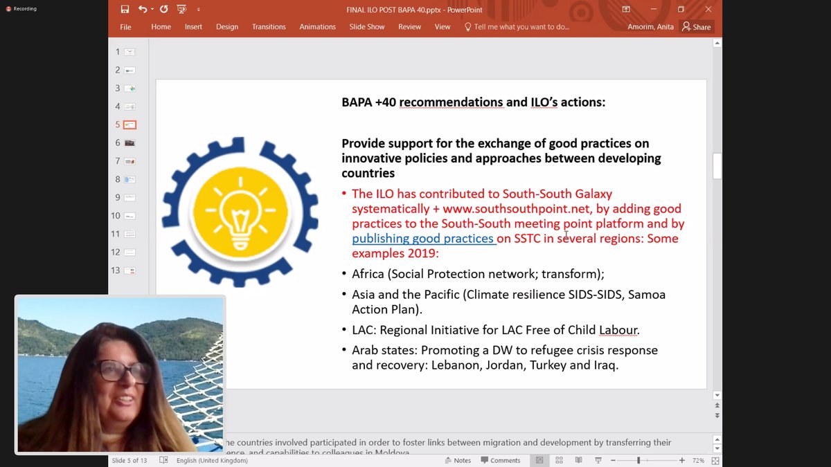Switch to Reading View icon
831x467 pixels.
point(579,460)
